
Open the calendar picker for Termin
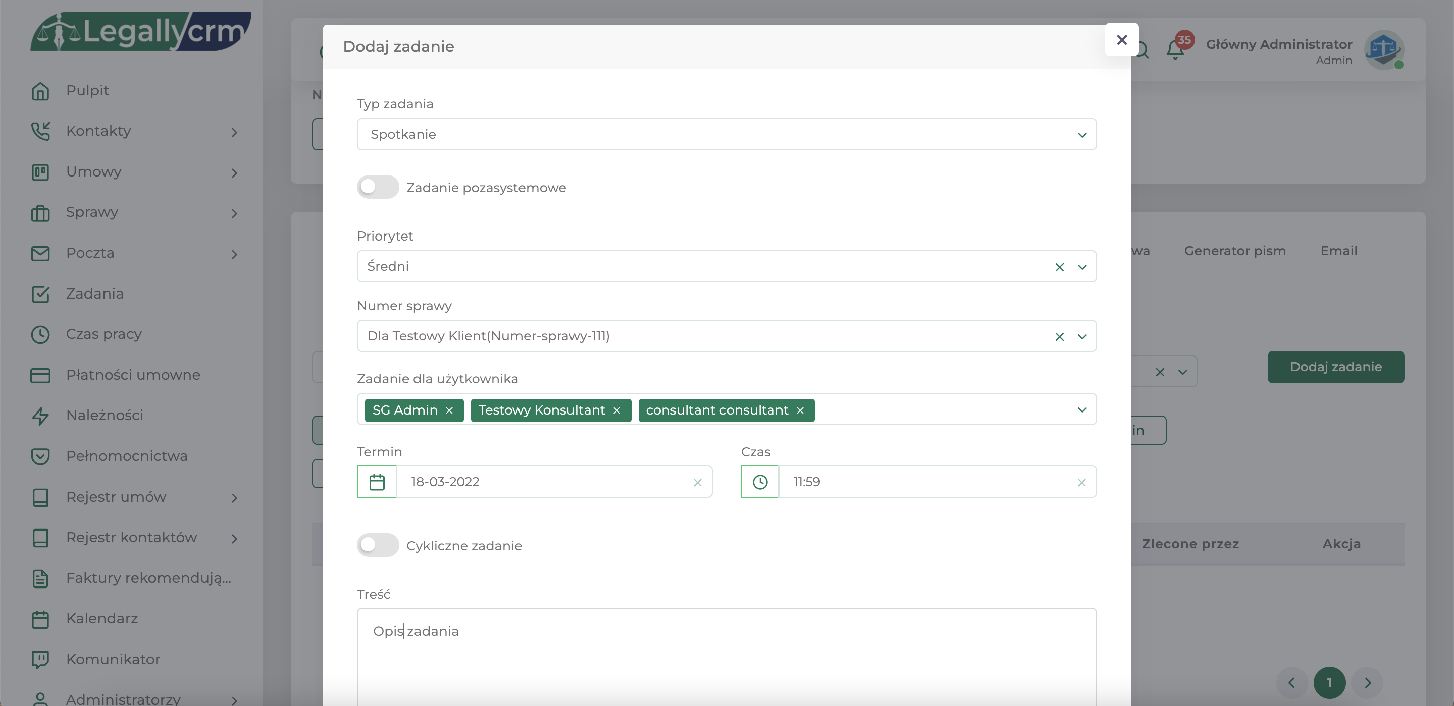377,482
